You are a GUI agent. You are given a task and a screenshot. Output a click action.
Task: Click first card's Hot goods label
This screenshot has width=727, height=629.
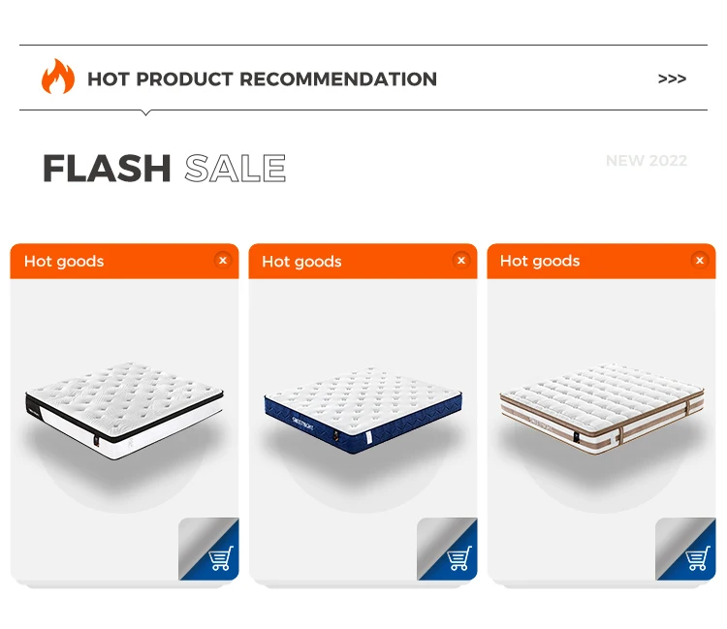(x=64, y=262)
